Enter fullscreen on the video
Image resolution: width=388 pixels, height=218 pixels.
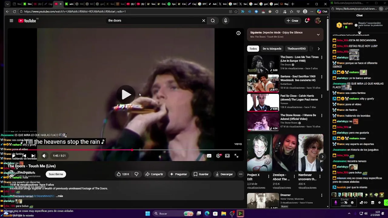click(236, 156)
